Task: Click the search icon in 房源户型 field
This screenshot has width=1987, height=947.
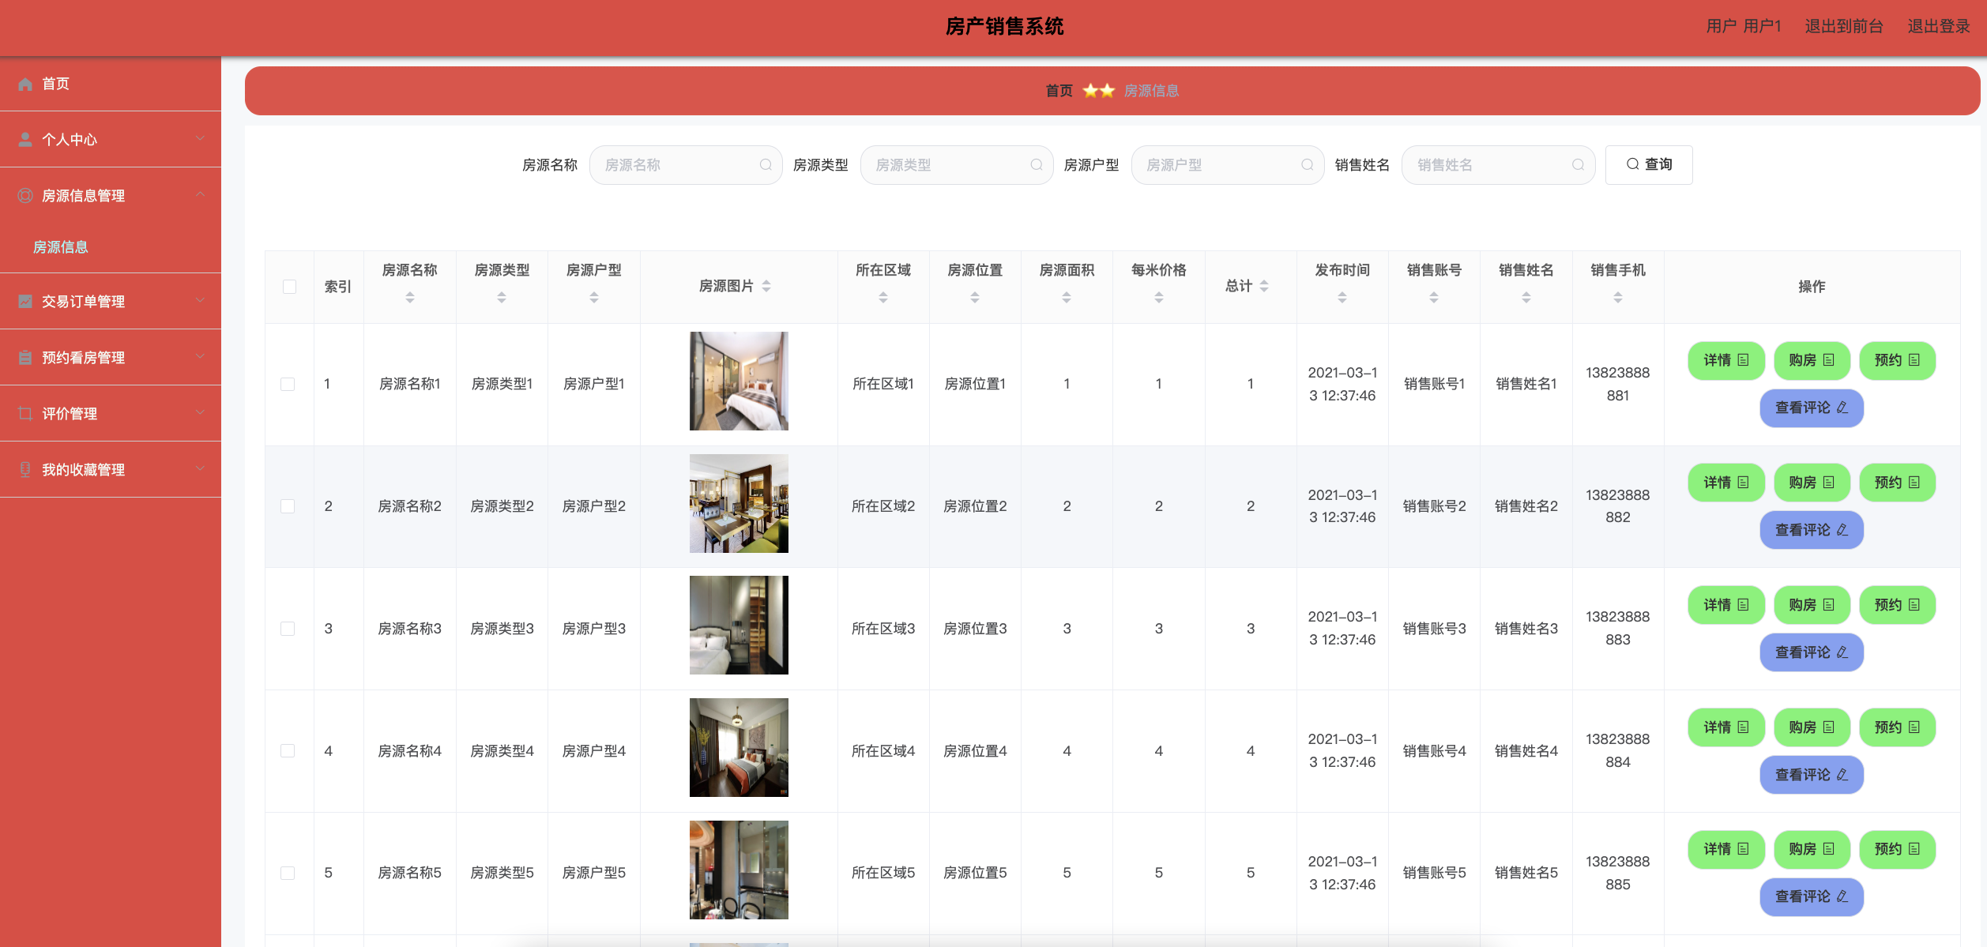Action: (x=1308, y=165)
